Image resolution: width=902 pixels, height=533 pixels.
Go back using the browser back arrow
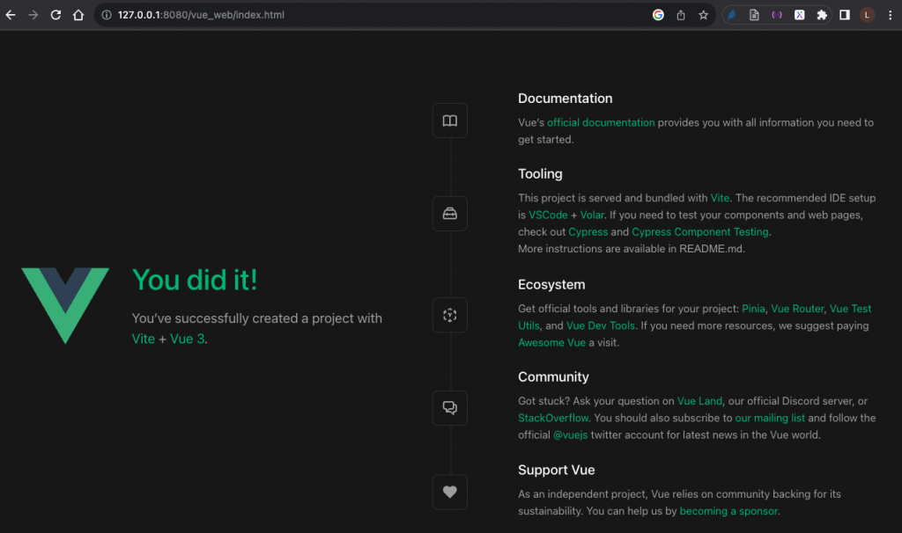(11, 15)
